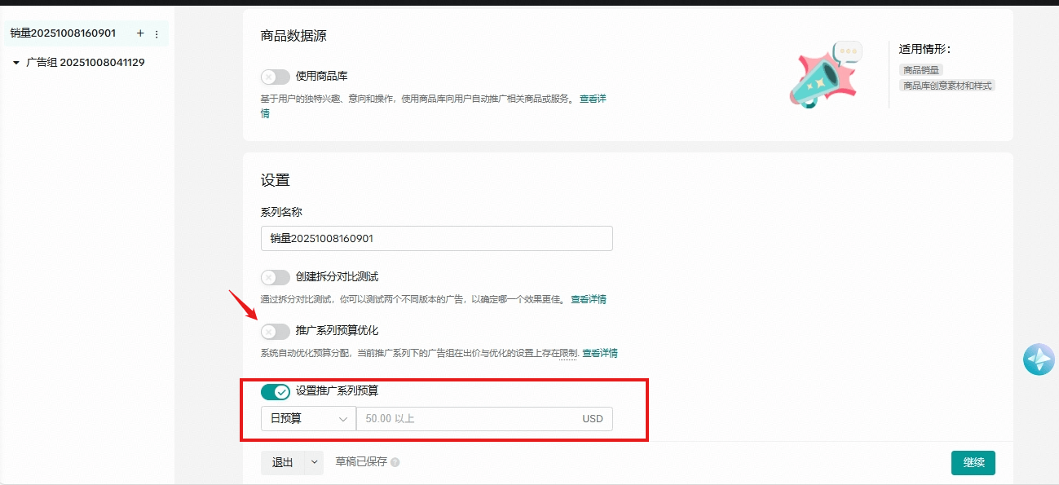
Task: Click the 系列名称 text field
Action: [x=436, y=238]
